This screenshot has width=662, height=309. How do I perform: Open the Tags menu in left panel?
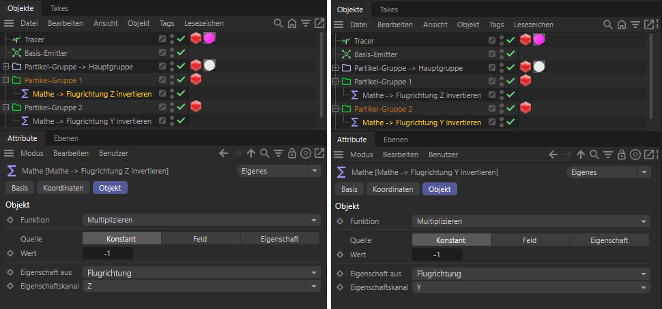(167, 23)
